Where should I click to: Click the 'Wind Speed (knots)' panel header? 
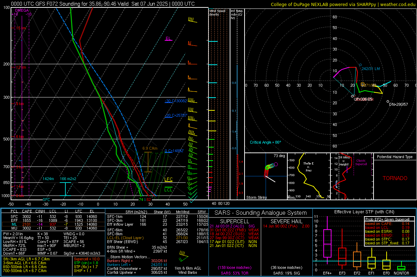click(217, 12)
